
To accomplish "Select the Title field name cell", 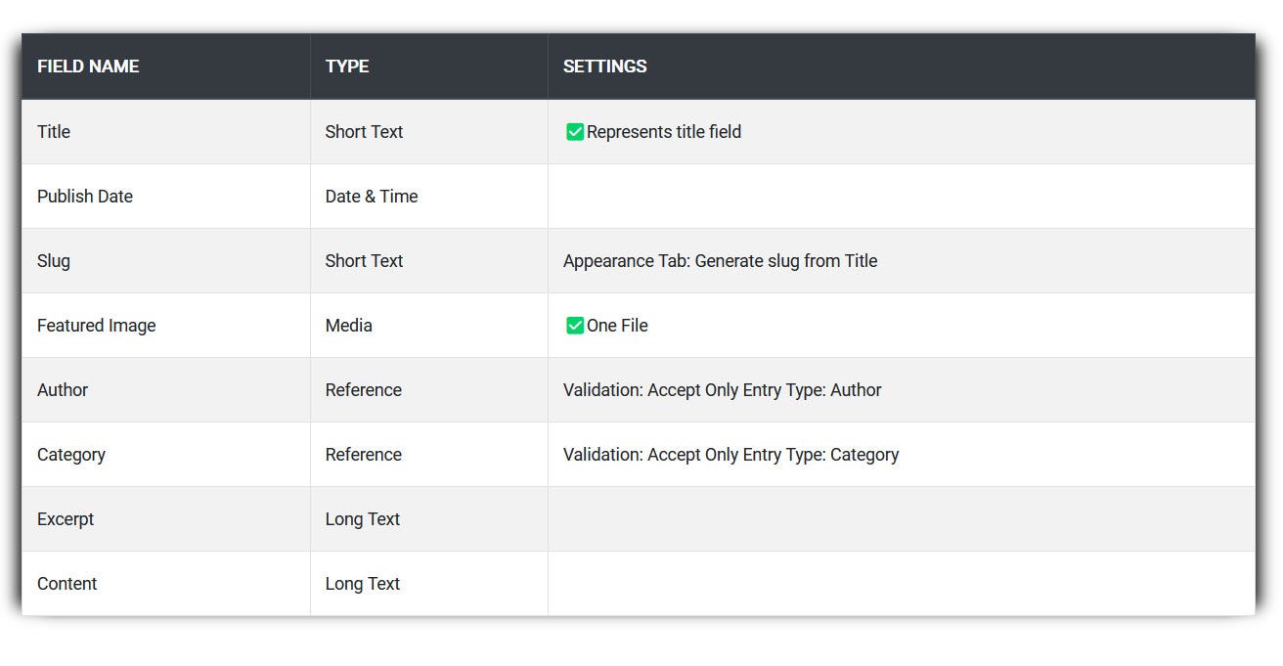I will (x=54, y=132).
